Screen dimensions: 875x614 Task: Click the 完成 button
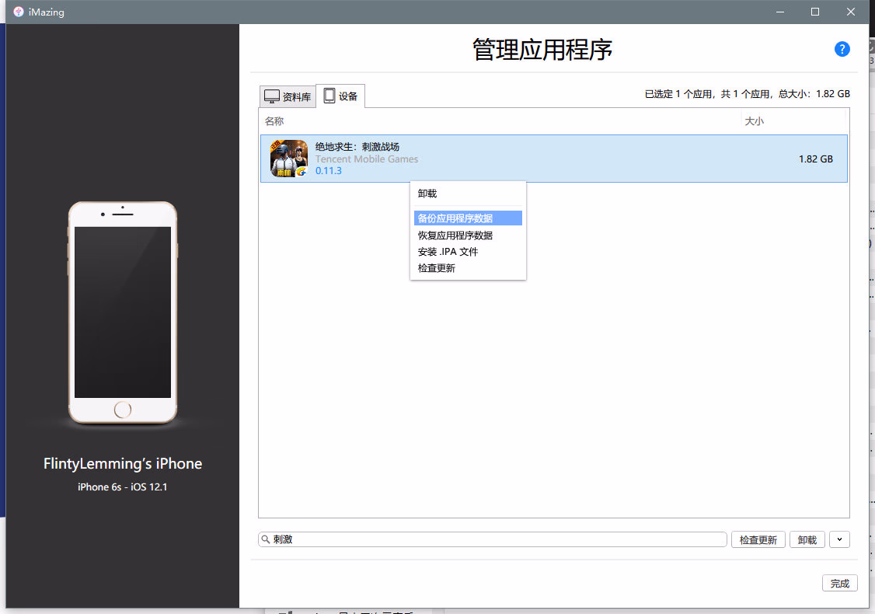(839, 583)
